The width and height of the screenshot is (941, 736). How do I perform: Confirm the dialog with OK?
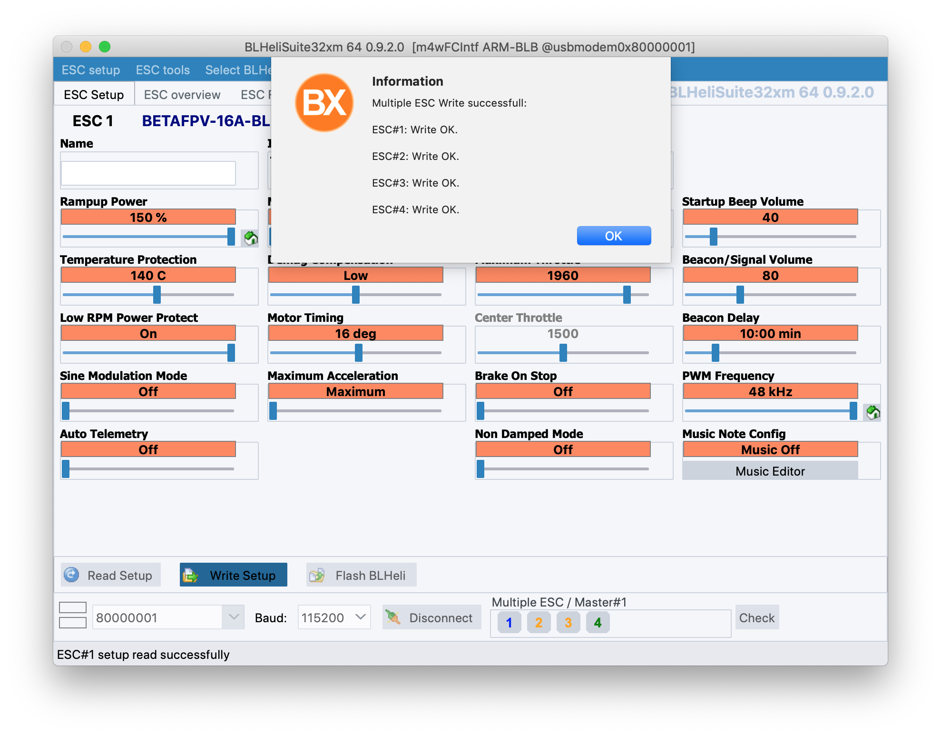614,236
